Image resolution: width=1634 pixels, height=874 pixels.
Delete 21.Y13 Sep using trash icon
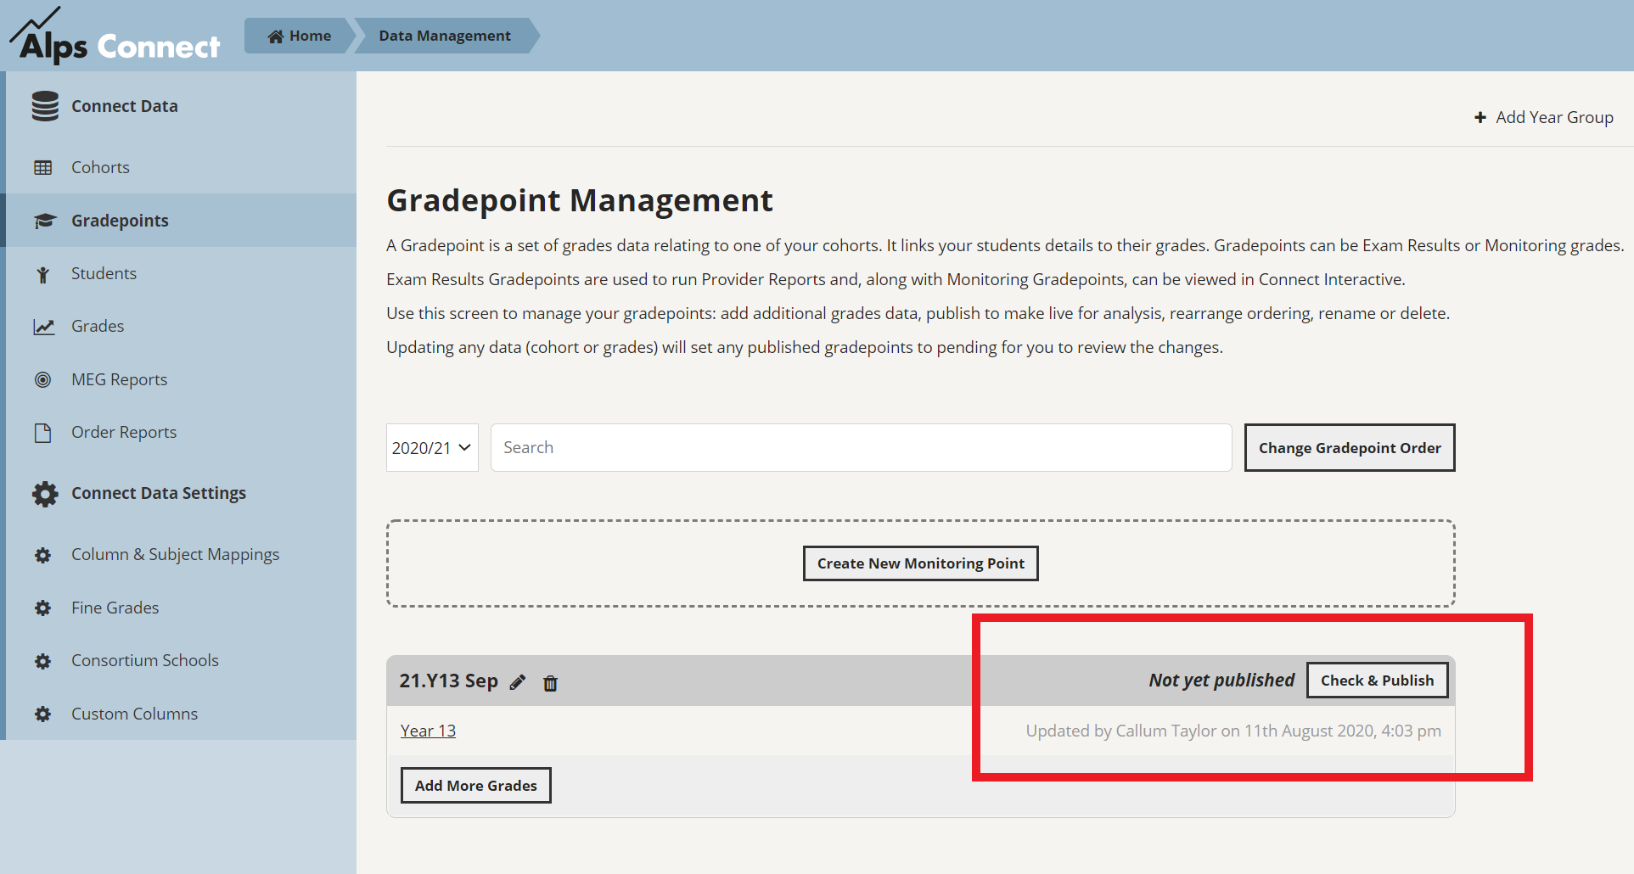[550, 683]
